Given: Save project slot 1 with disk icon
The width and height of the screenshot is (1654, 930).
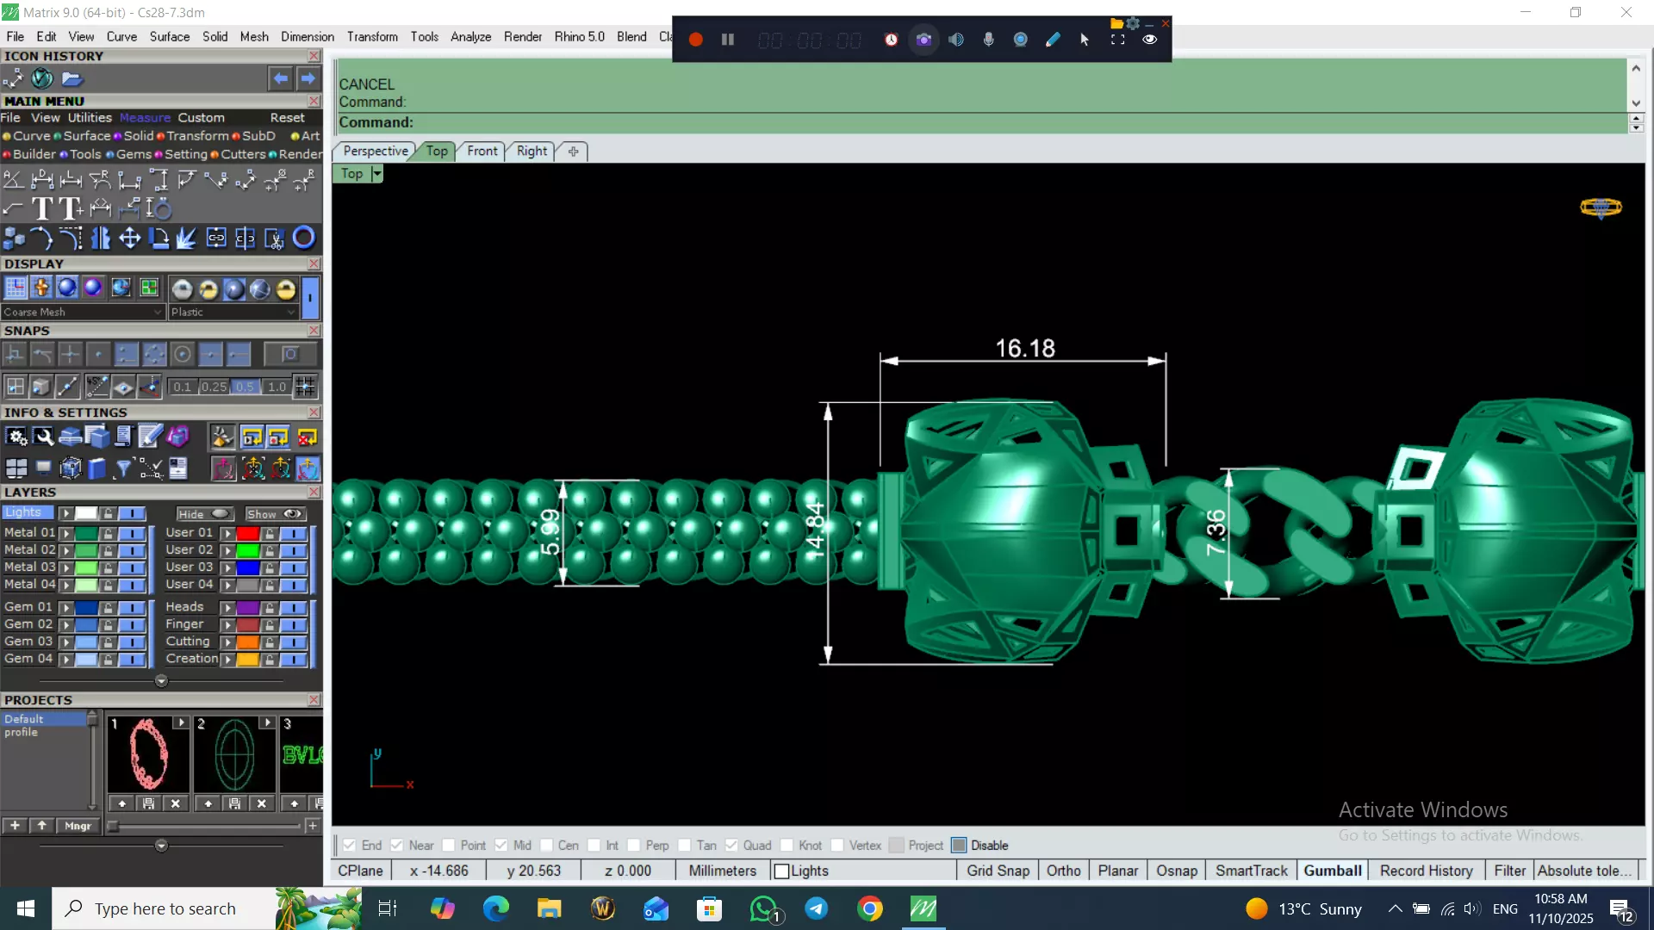Looking at the screenshot, I should click(148, 803).
